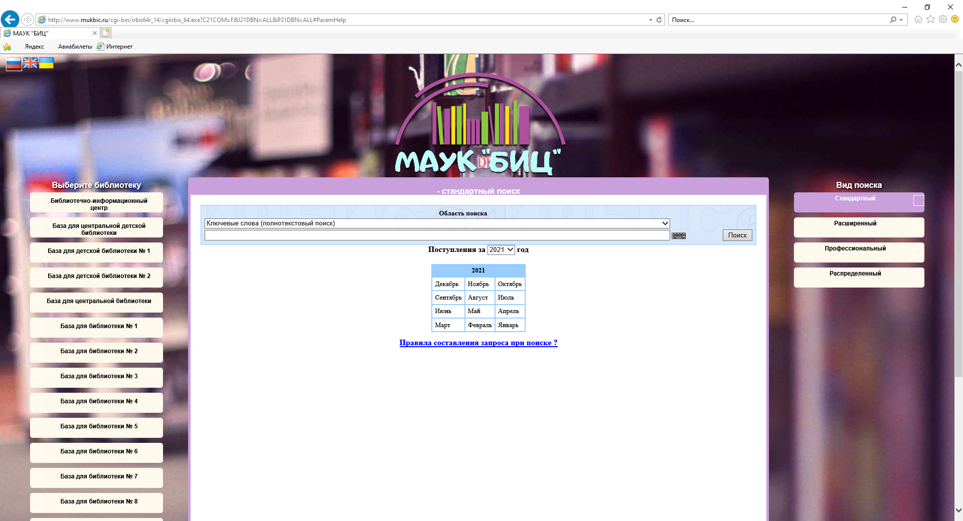Choose База для библиотеки № 8
The width and height of the screenshot is (963, 521).
coord(96,503)
